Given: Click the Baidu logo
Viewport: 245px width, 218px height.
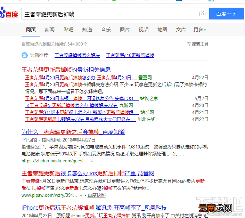Looking at the screenshot, I should pos(9,13).
